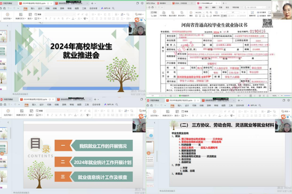Viewport: 292px width, 194px height.
Task: Toggle 单页 single-page view in PDF window
Action: (224, 16)
